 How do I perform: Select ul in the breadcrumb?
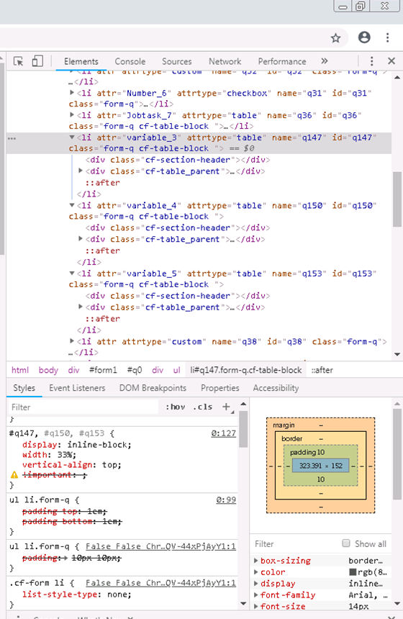click(177, 370)
